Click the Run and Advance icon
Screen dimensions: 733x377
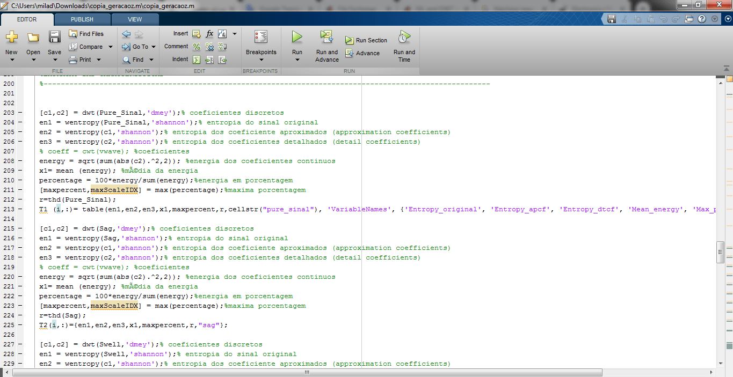pyautogui.click(x=326, y=37)
